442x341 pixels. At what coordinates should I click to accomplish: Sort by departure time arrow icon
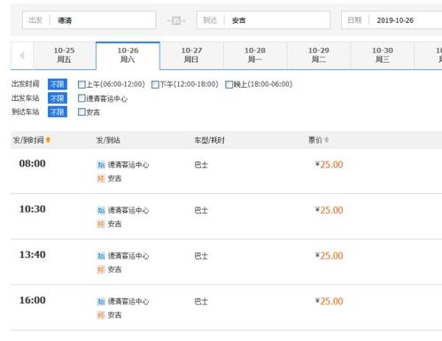(48, 140)
